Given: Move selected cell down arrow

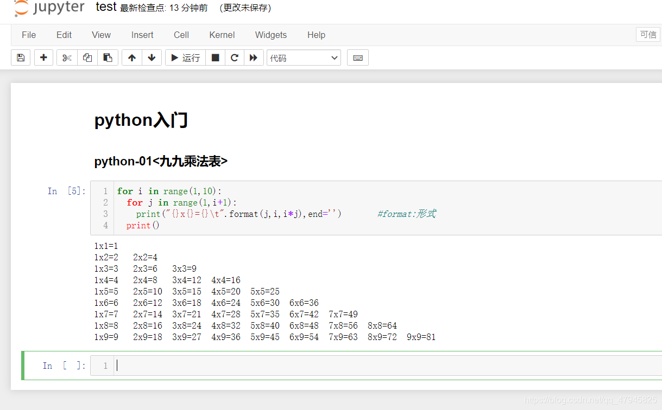Looking at the screenshot, I should click(152, 57).
